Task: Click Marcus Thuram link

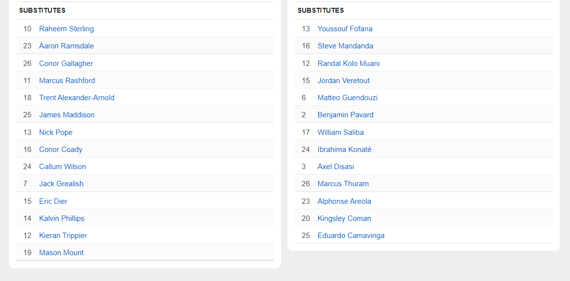Action: [x=343, y=184]
